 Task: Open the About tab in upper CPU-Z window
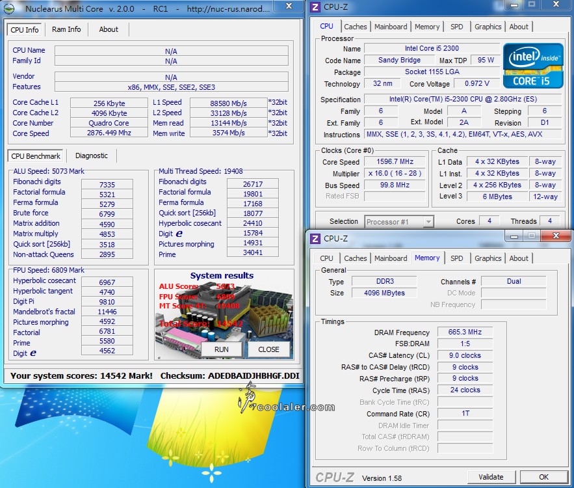click(519, 27)
